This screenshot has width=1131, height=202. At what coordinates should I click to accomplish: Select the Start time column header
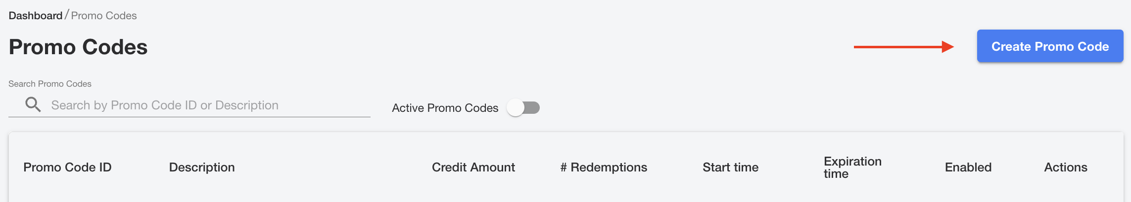730,168
